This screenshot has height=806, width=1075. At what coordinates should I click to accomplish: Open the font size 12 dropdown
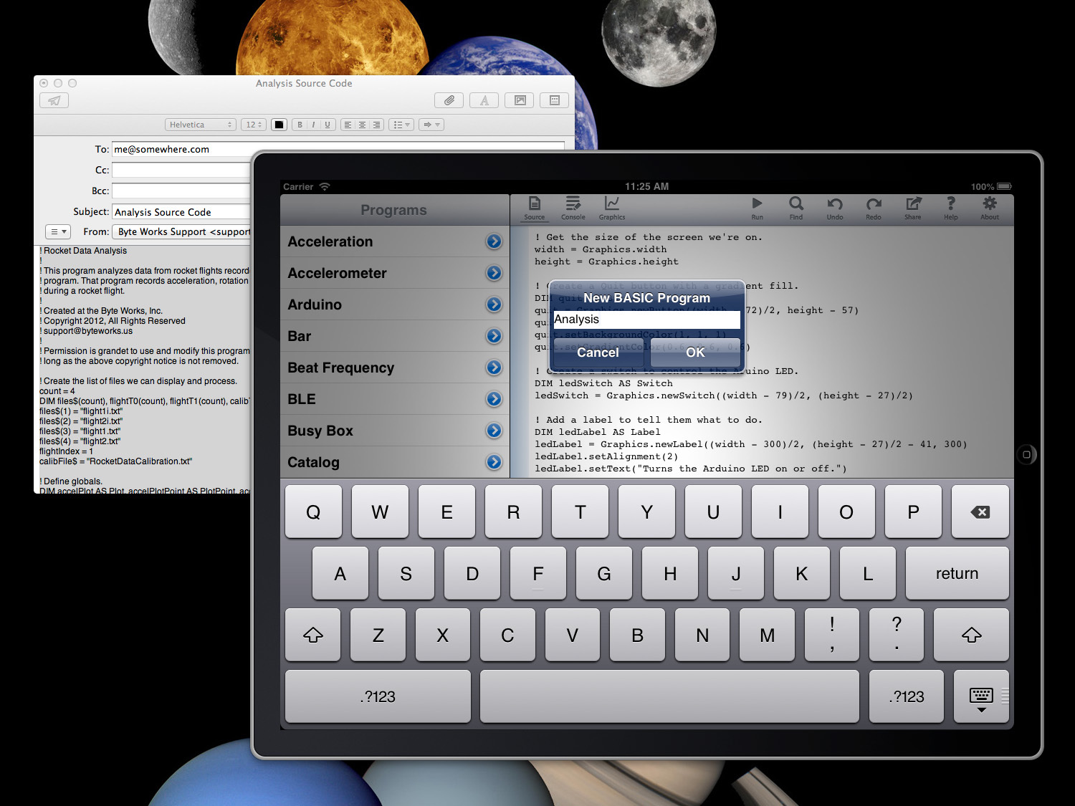click(x=254, y=125)
